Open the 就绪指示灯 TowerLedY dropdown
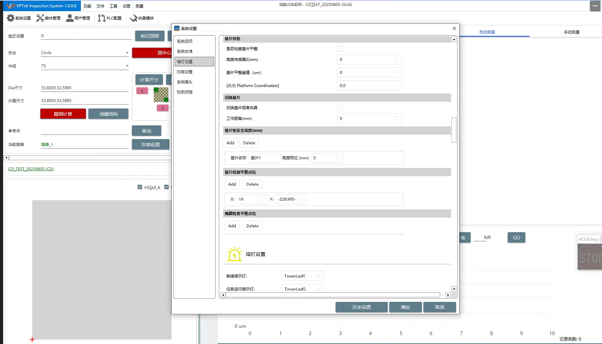This screenshot has height=344, width=602. [302, 276]
